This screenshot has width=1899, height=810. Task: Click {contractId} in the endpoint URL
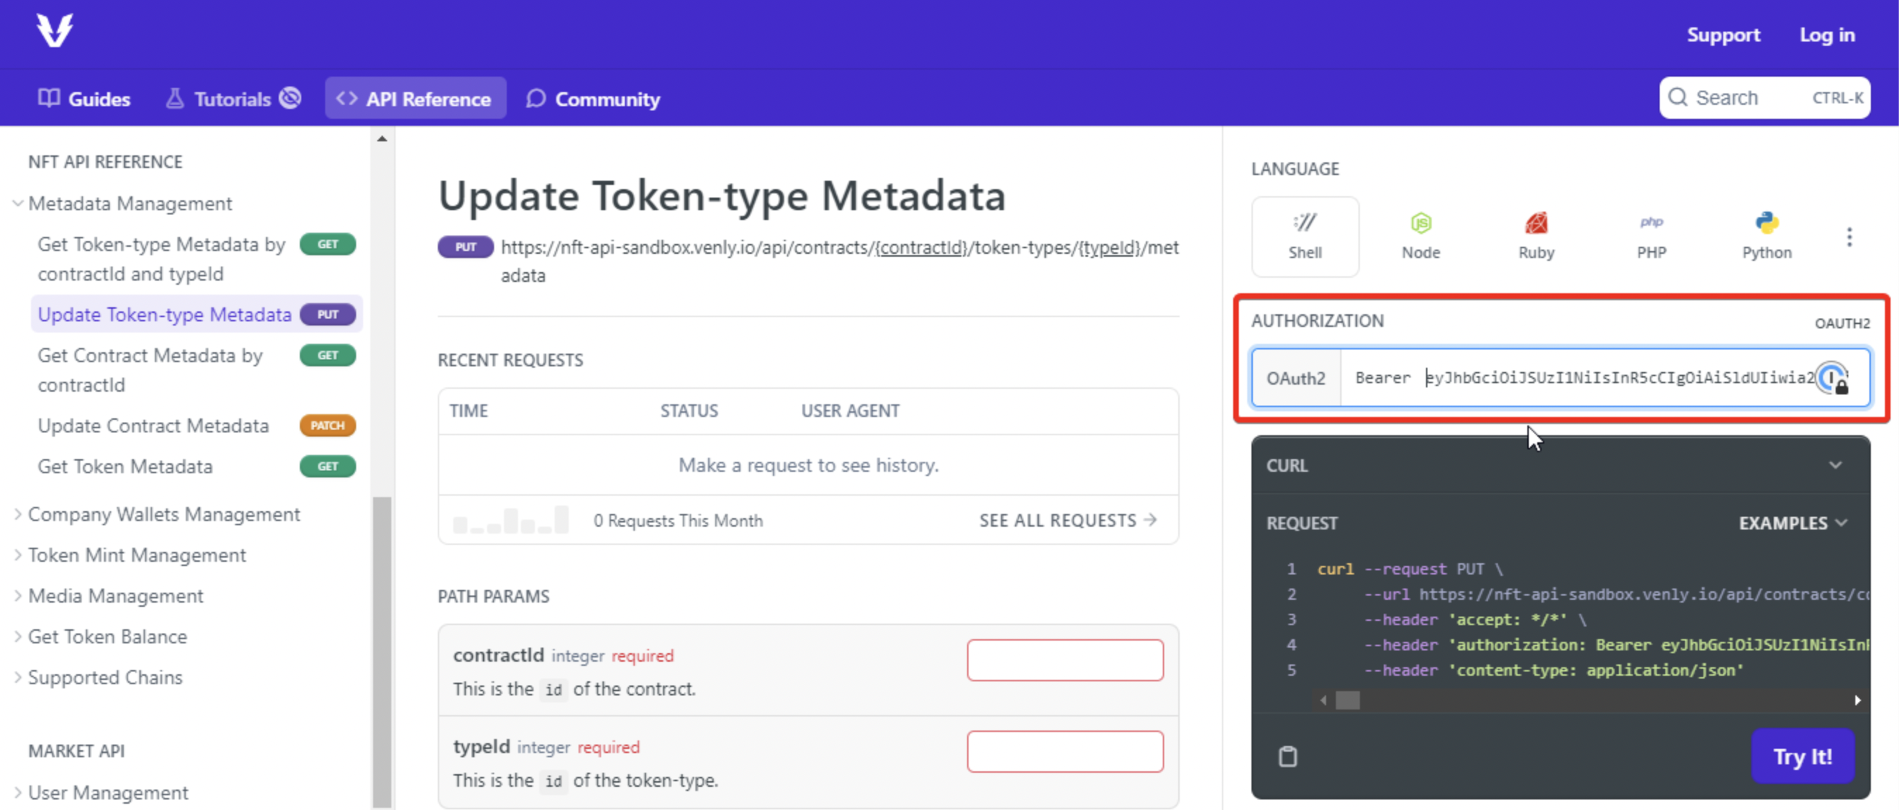921,247
